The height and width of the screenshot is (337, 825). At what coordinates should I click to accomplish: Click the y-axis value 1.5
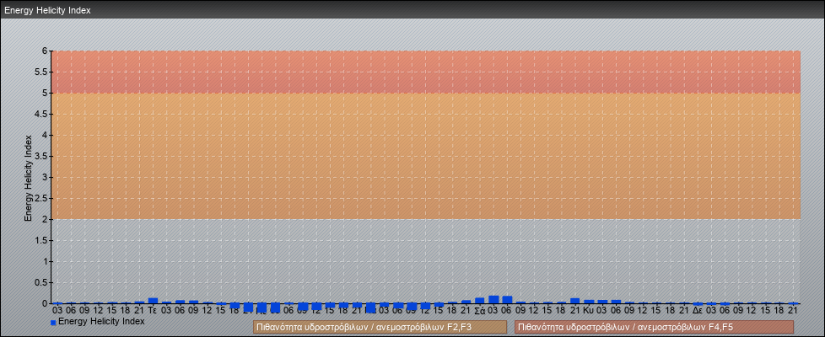(x=42, y=240)
